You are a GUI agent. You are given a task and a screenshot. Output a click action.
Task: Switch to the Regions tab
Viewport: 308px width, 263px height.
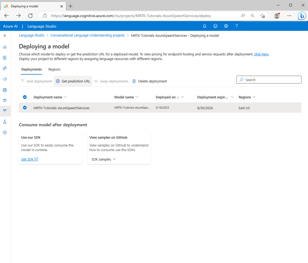(x=55, y=69)
